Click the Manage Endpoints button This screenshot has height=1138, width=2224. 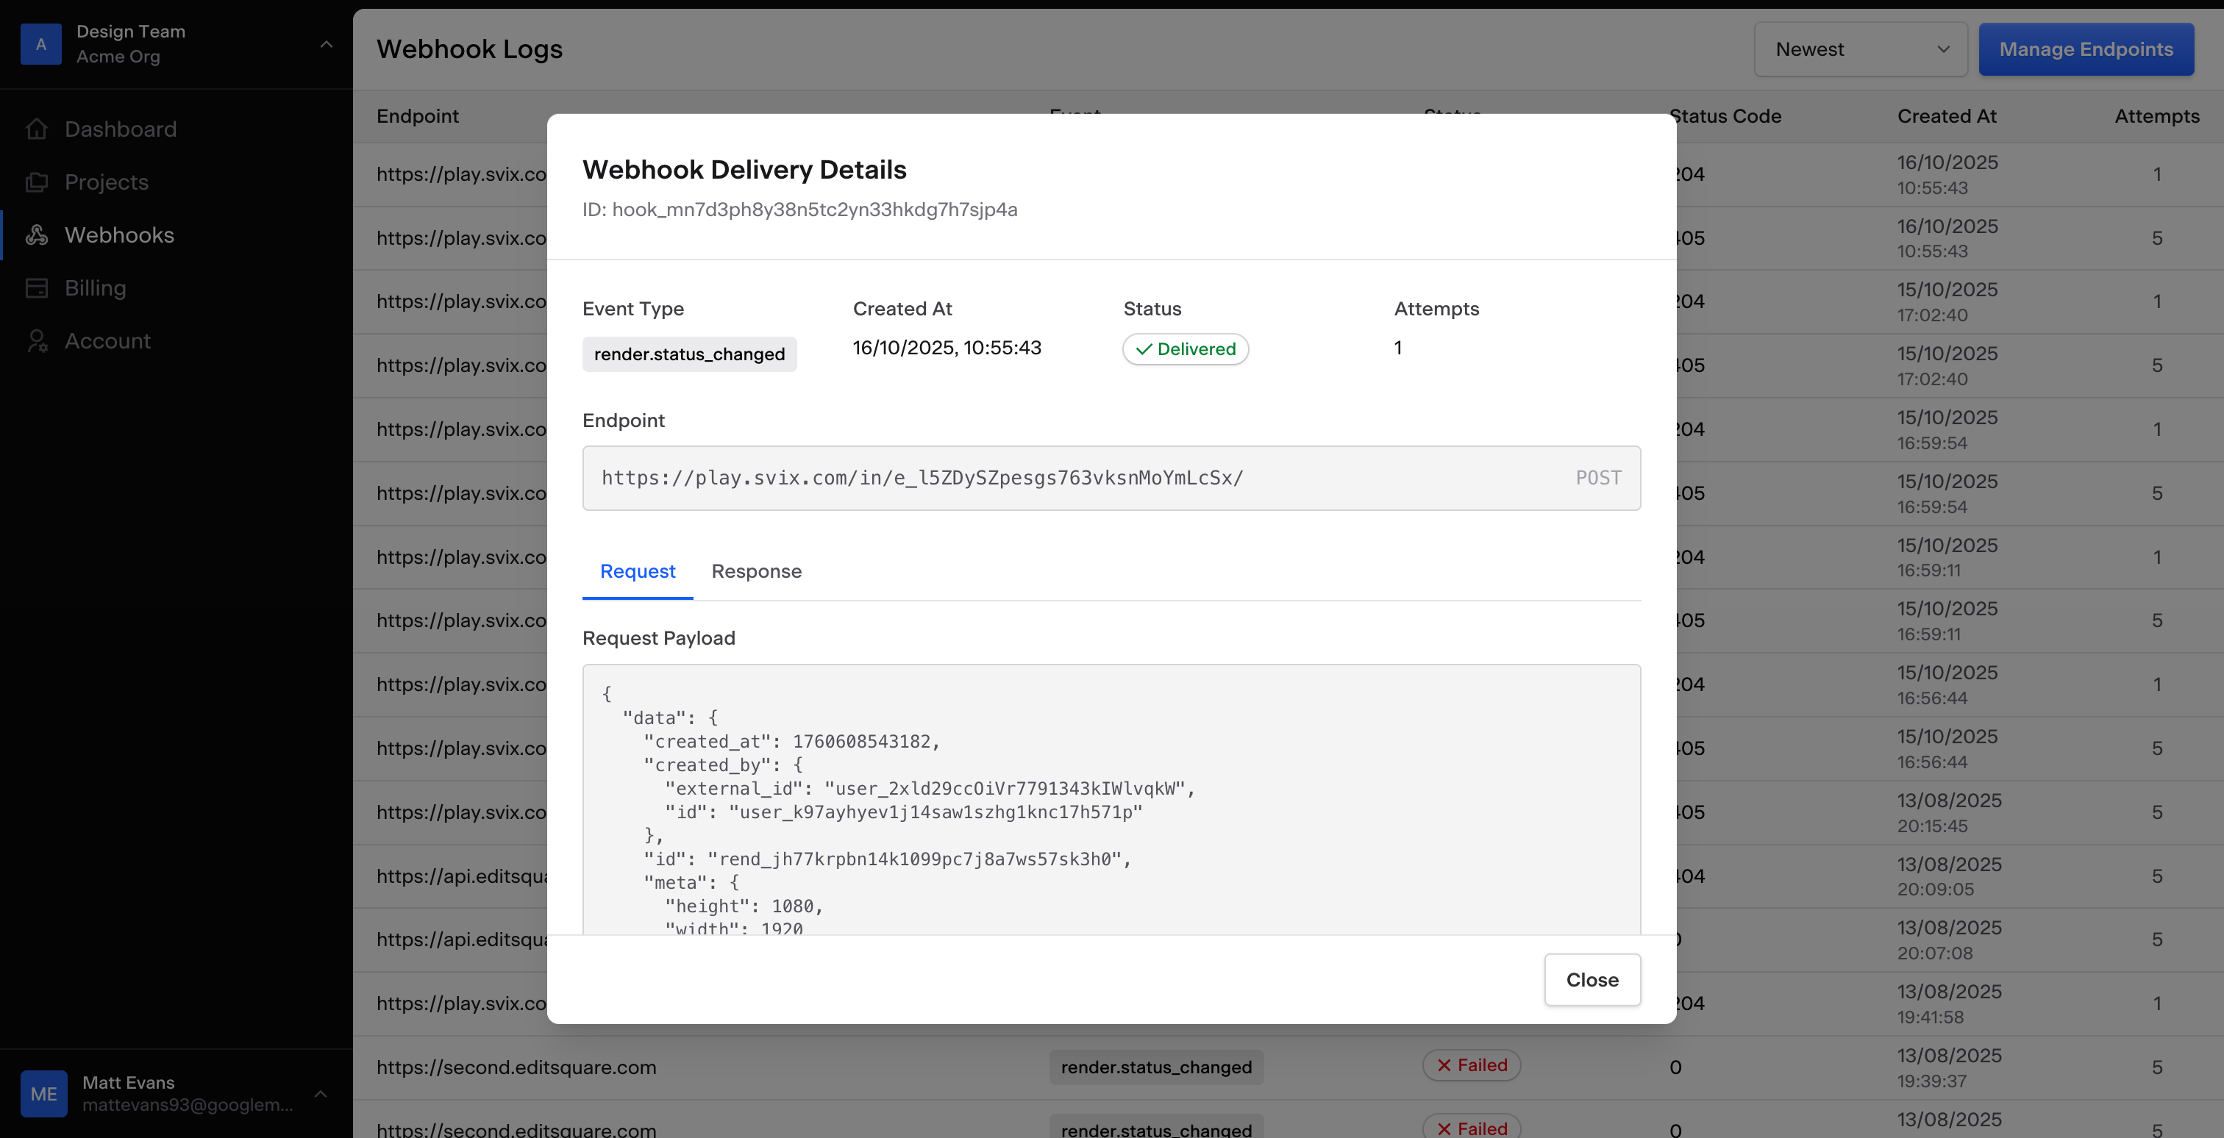click(x=2086, y=49)
